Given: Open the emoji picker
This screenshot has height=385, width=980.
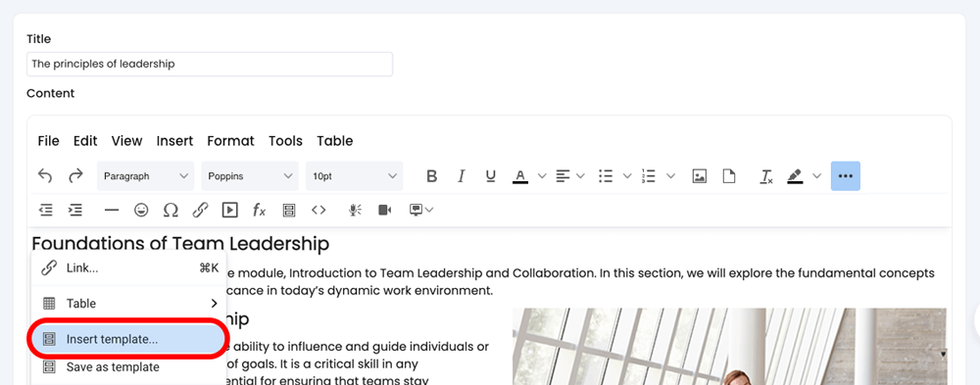Looking at the screenshot, I should point(141,210).
